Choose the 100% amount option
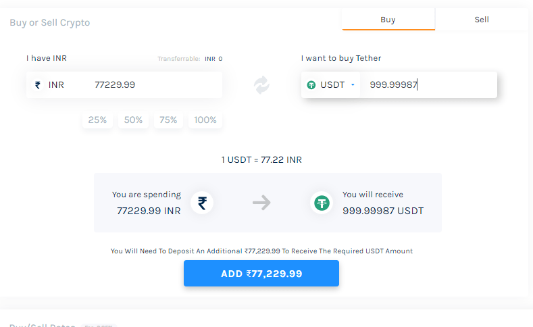This screenshot has height=327, width=533. [205, 120]
